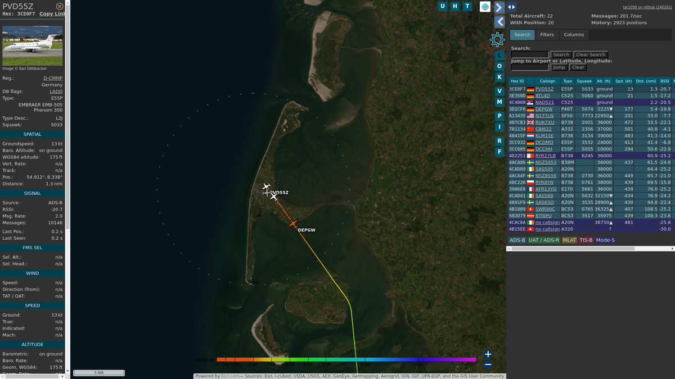The width and height of the screenshot is (675, 379).
Task: Select PVD55Z callsign in table
Action: [544, 89]
